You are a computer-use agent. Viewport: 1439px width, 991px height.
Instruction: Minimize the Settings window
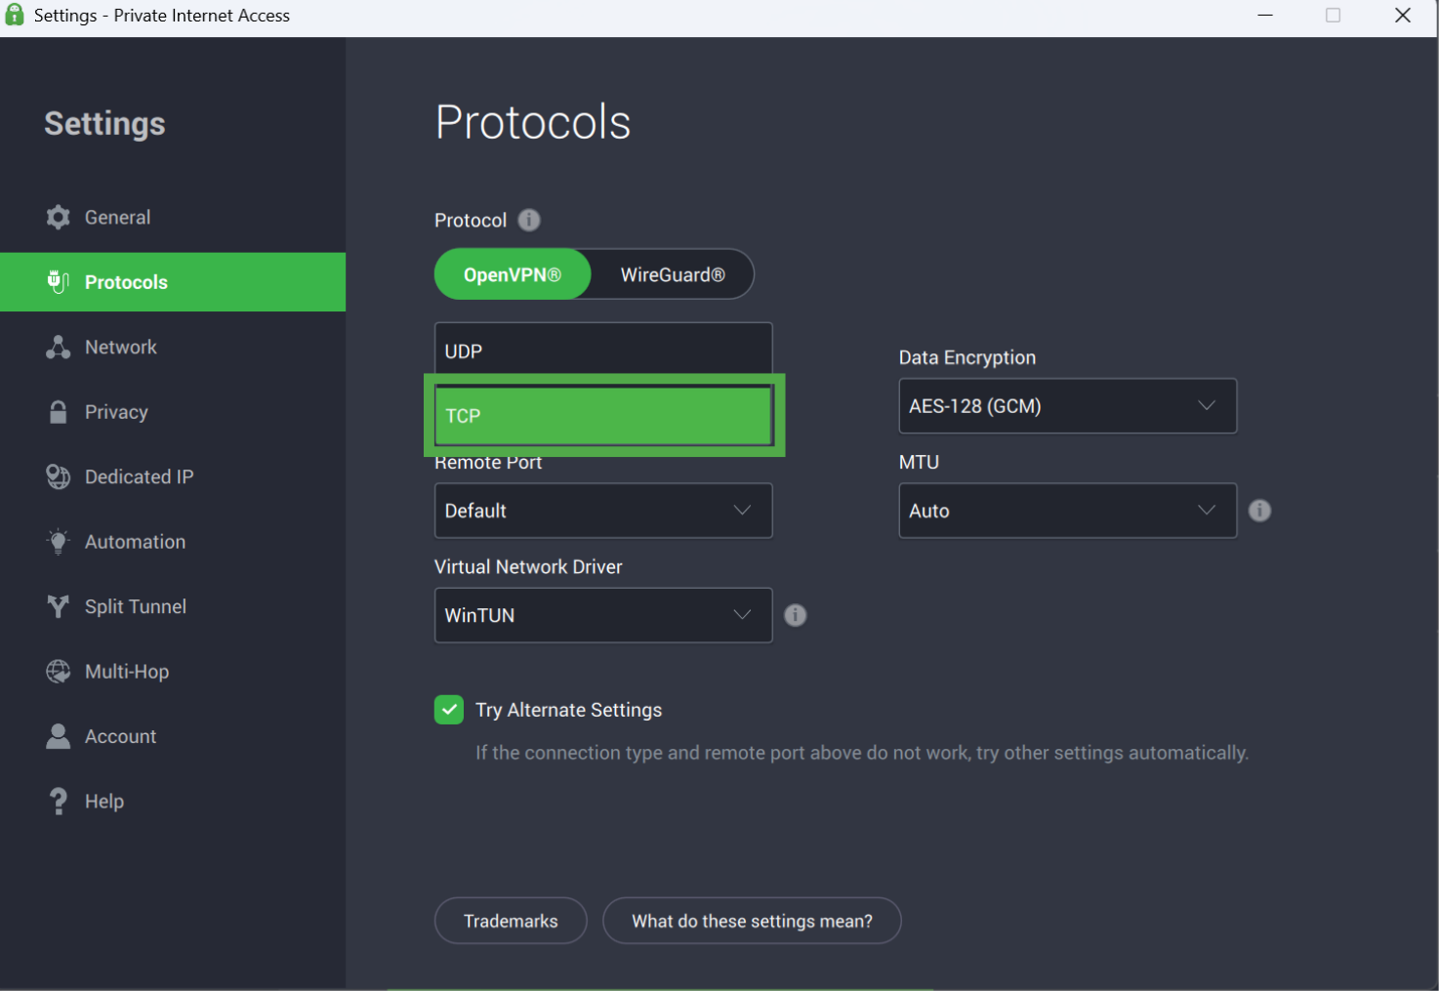[x=1265, y=16]
